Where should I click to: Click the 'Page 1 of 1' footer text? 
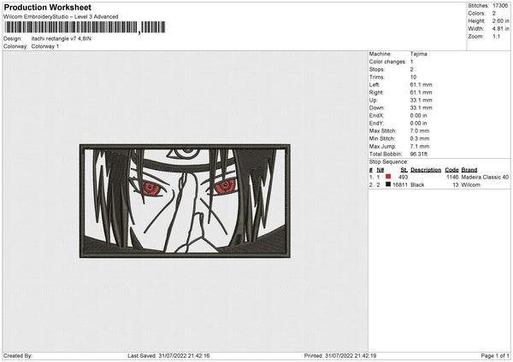click(495, 356)
